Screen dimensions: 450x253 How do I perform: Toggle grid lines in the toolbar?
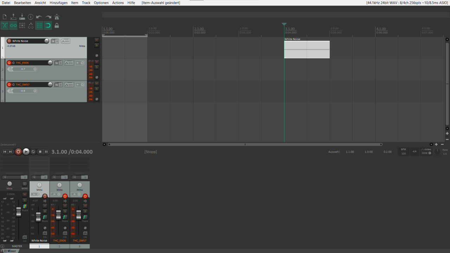(x=39, y=25)
